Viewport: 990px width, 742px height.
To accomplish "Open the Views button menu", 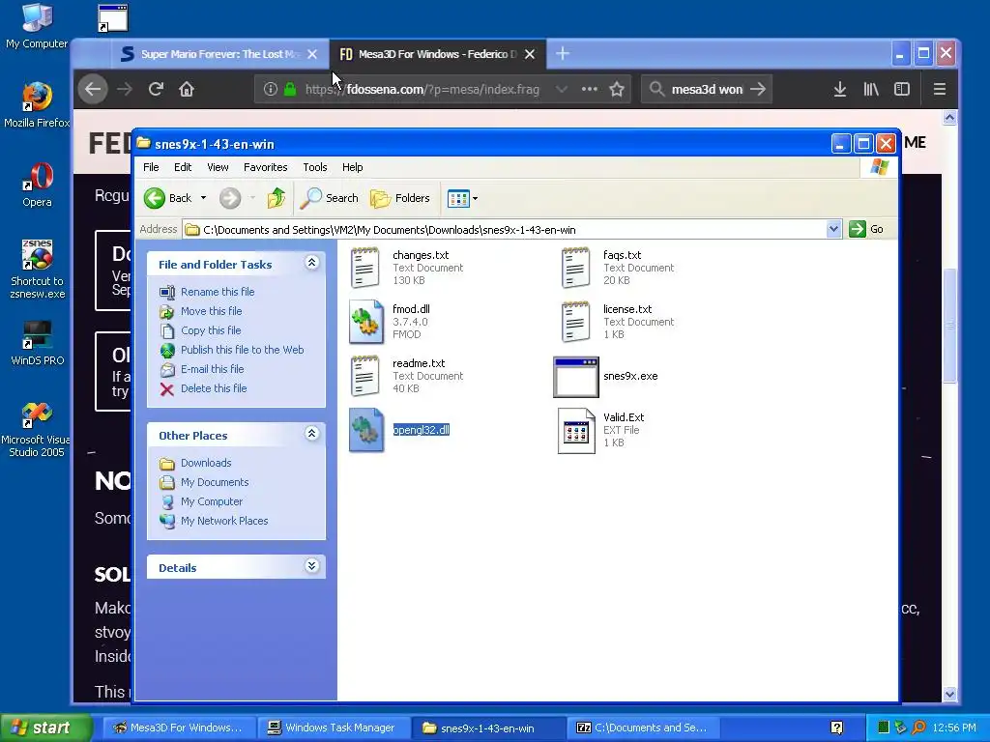I will point(462,199).
